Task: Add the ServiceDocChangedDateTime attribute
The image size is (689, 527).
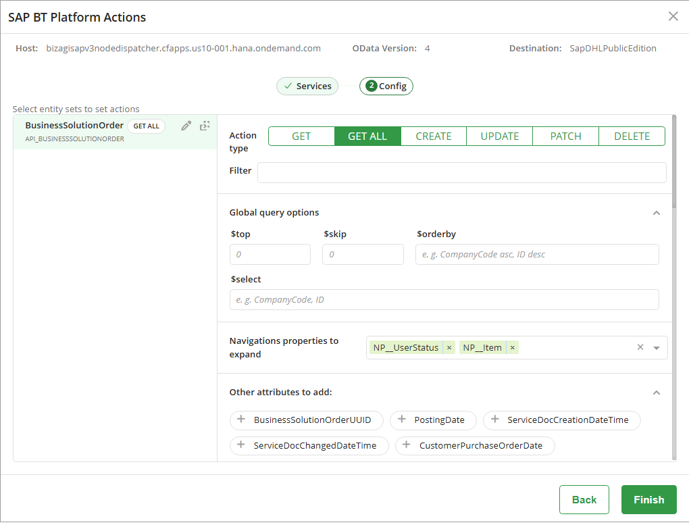Action: tap(309, 446)
